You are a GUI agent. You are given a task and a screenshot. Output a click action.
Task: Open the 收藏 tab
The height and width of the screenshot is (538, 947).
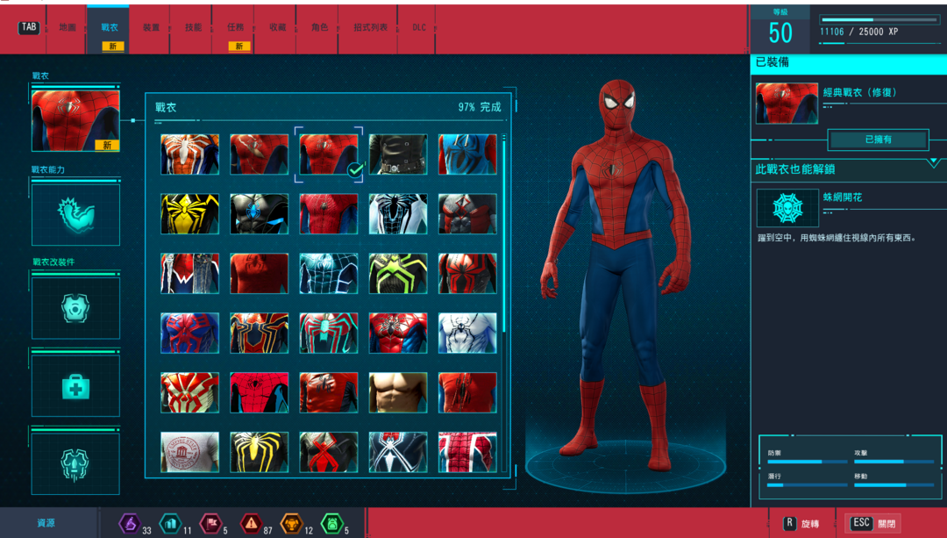pos(277,28)
